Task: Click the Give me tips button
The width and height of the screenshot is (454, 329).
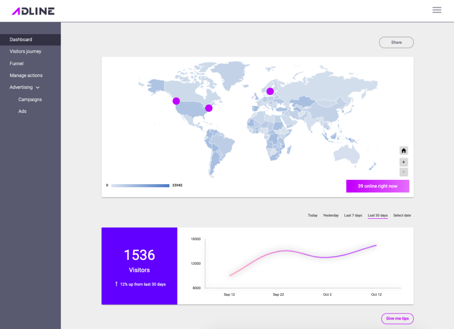Action: click(397, 318)
